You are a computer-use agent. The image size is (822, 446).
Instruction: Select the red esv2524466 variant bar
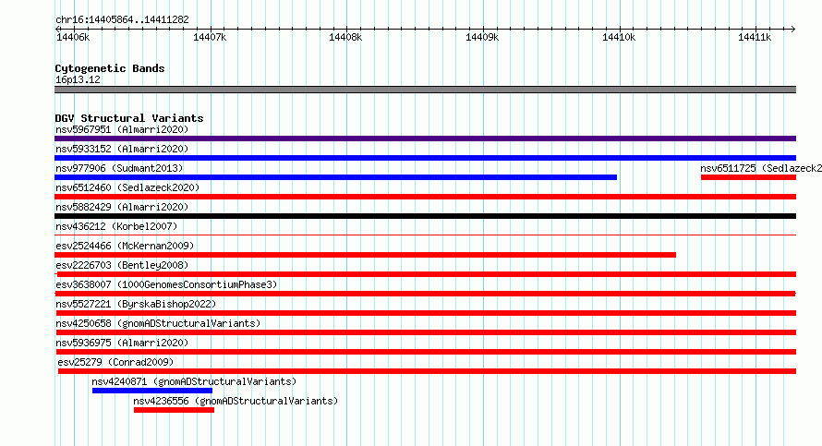coord(365,255)
